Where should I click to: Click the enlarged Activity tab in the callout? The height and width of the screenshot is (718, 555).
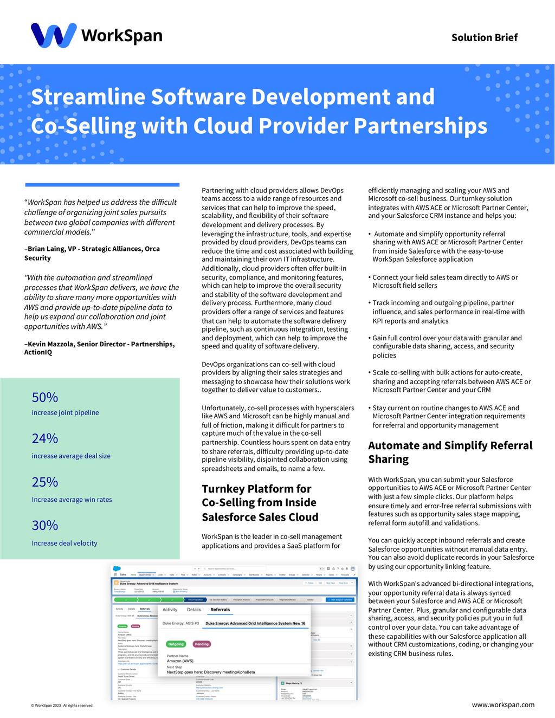click(x=170, y=610)
